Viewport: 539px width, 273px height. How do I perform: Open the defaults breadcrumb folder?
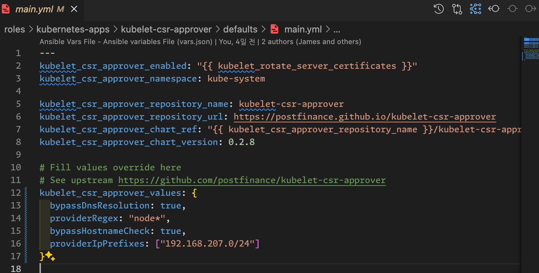coord(241,29)
